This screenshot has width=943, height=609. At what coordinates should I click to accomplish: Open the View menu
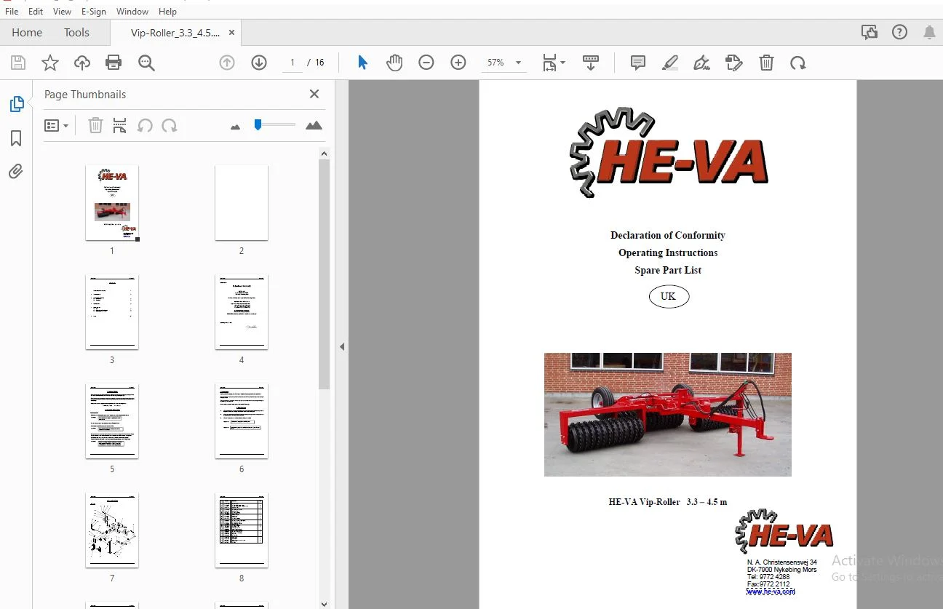pyautogui.click(x=62, y=12)
